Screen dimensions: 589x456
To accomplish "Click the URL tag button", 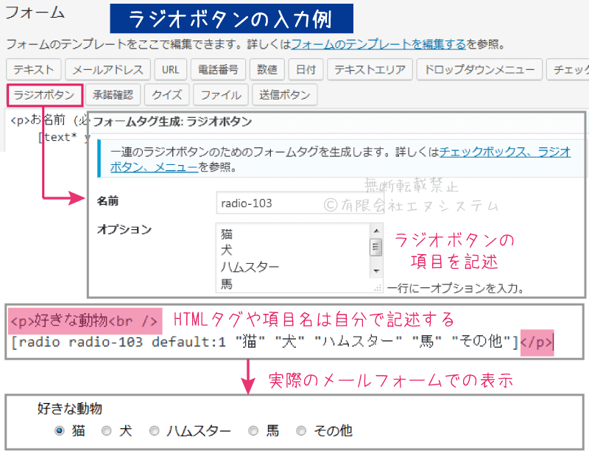I will pos(171,69).
